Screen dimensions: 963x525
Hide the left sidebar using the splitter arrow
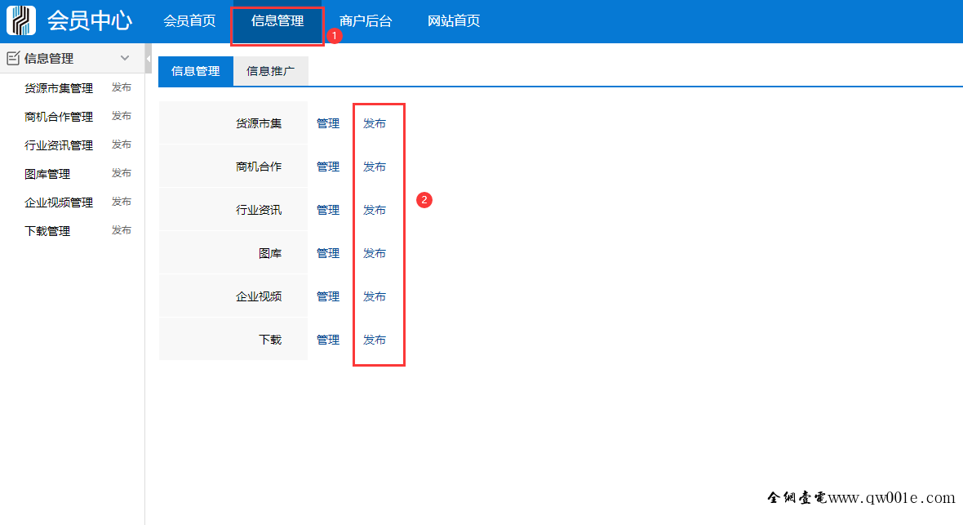coord(148,59)
